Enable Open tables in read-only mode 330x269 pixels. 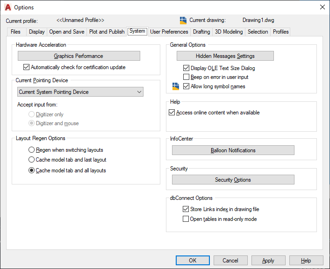point(186,219)
